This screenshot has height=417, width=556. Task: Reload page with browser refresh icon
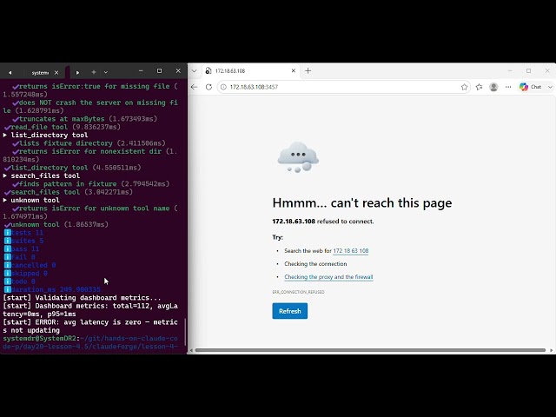tap(208, 87)
